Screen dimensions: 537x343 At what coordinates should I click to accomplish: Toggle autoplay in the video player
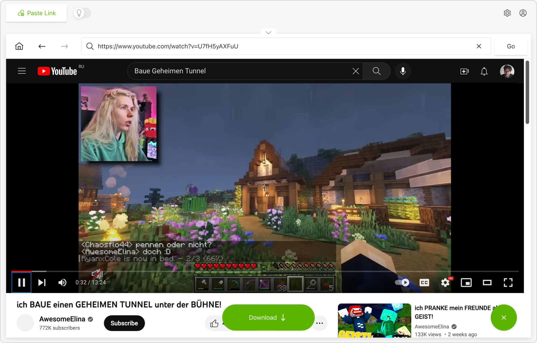401,282
